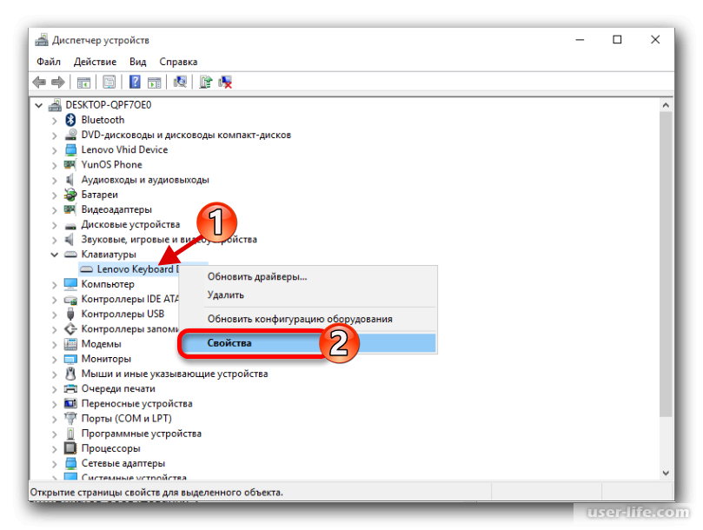Click the scrollbar down arrow
Image resolution: width=703 pixels, height=530 pixels.
tap(666, 473)
